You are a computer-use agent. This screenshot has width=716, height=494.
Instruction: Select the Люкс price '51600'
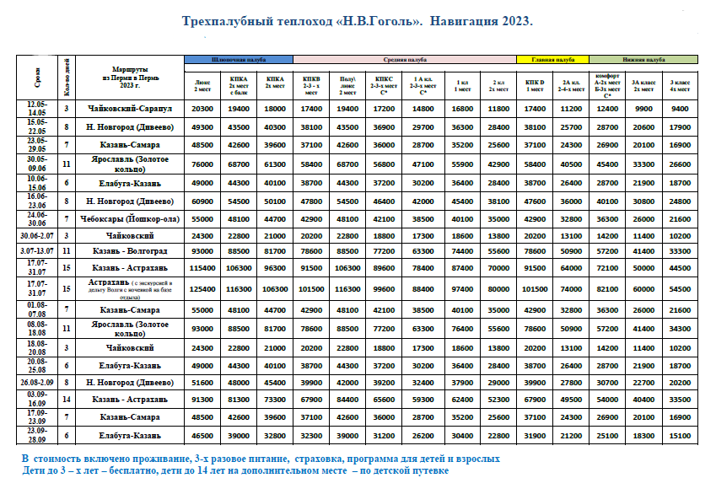point(202,383)
